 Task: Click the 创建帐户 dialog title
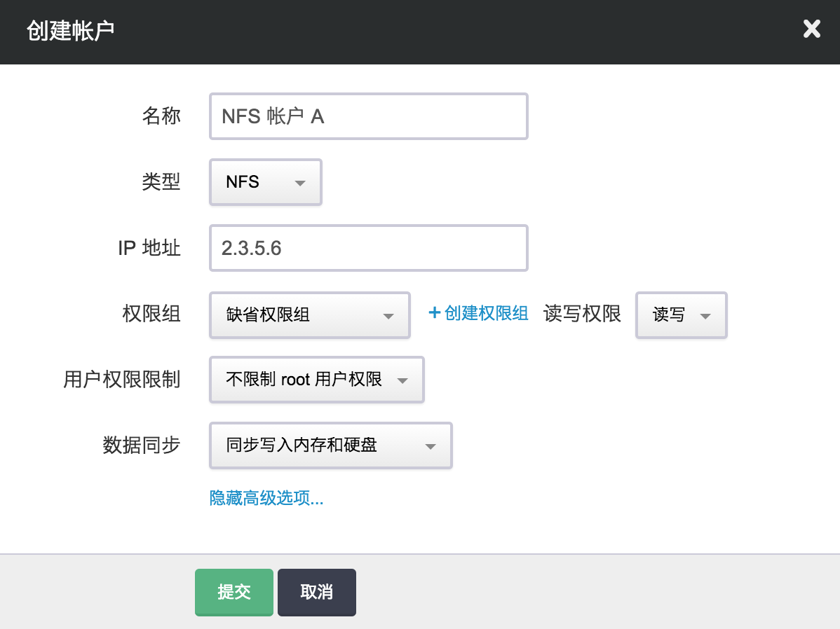click(x=70, y=32)
